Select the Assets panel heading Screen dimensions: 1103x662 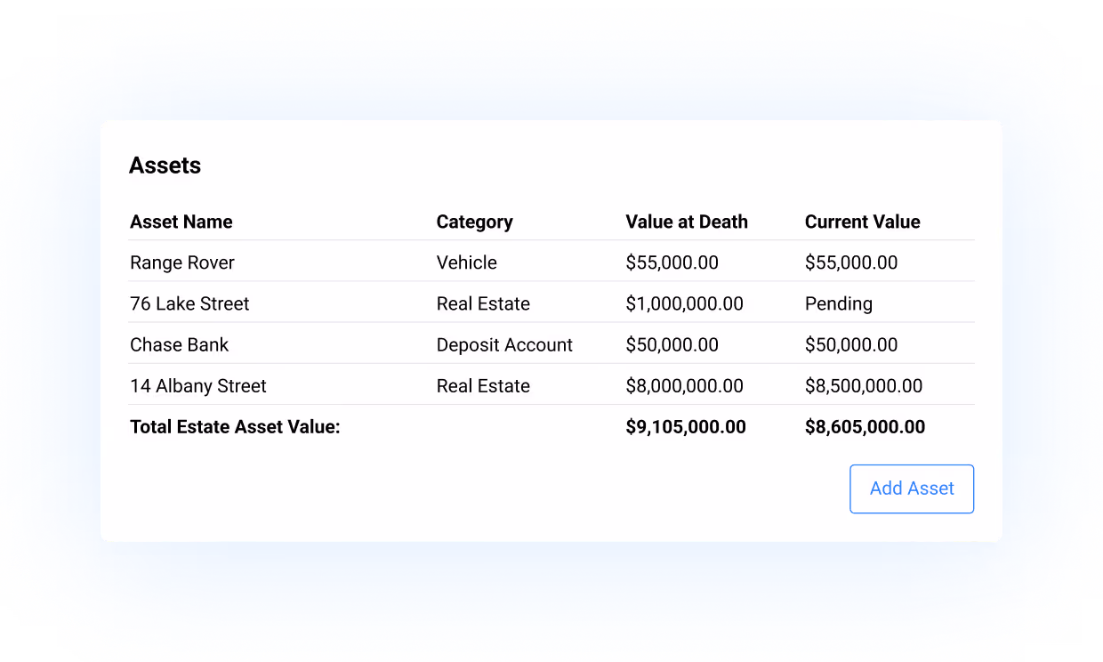(165, 165)
